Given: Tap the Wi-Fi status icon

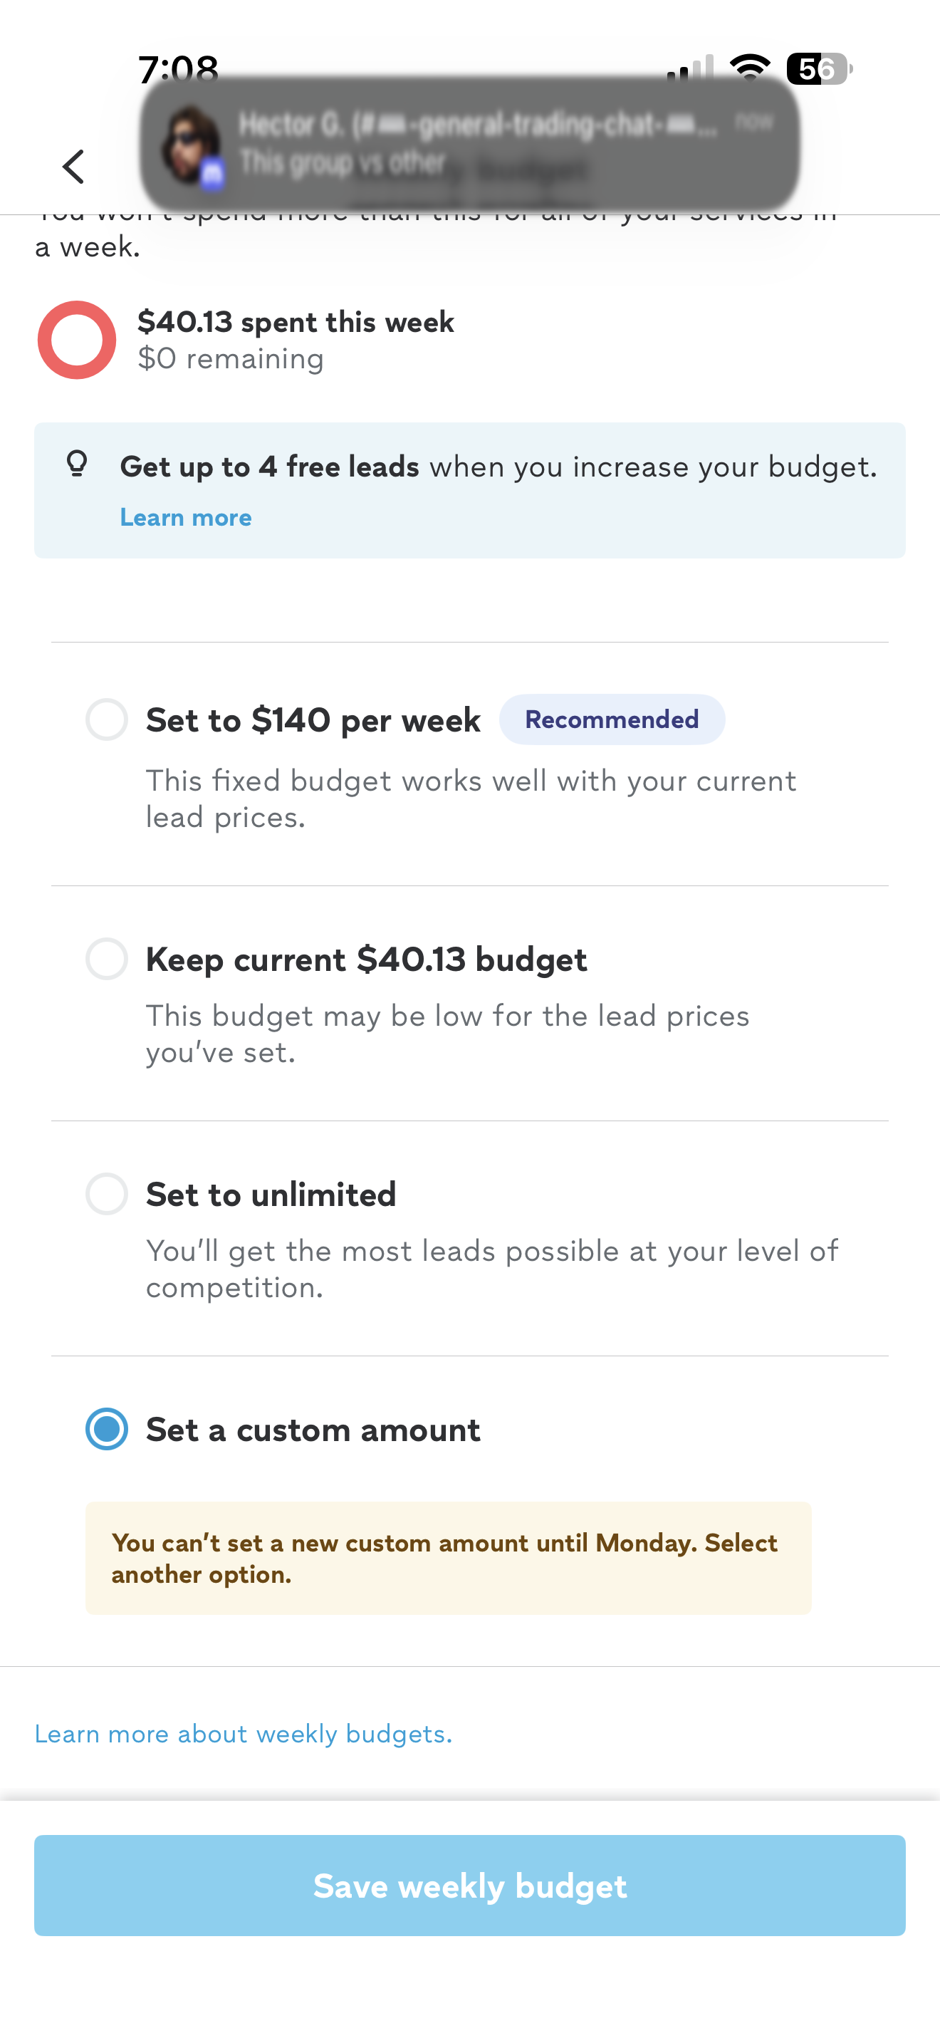Looking at the screenshot, I should [749, 68].
